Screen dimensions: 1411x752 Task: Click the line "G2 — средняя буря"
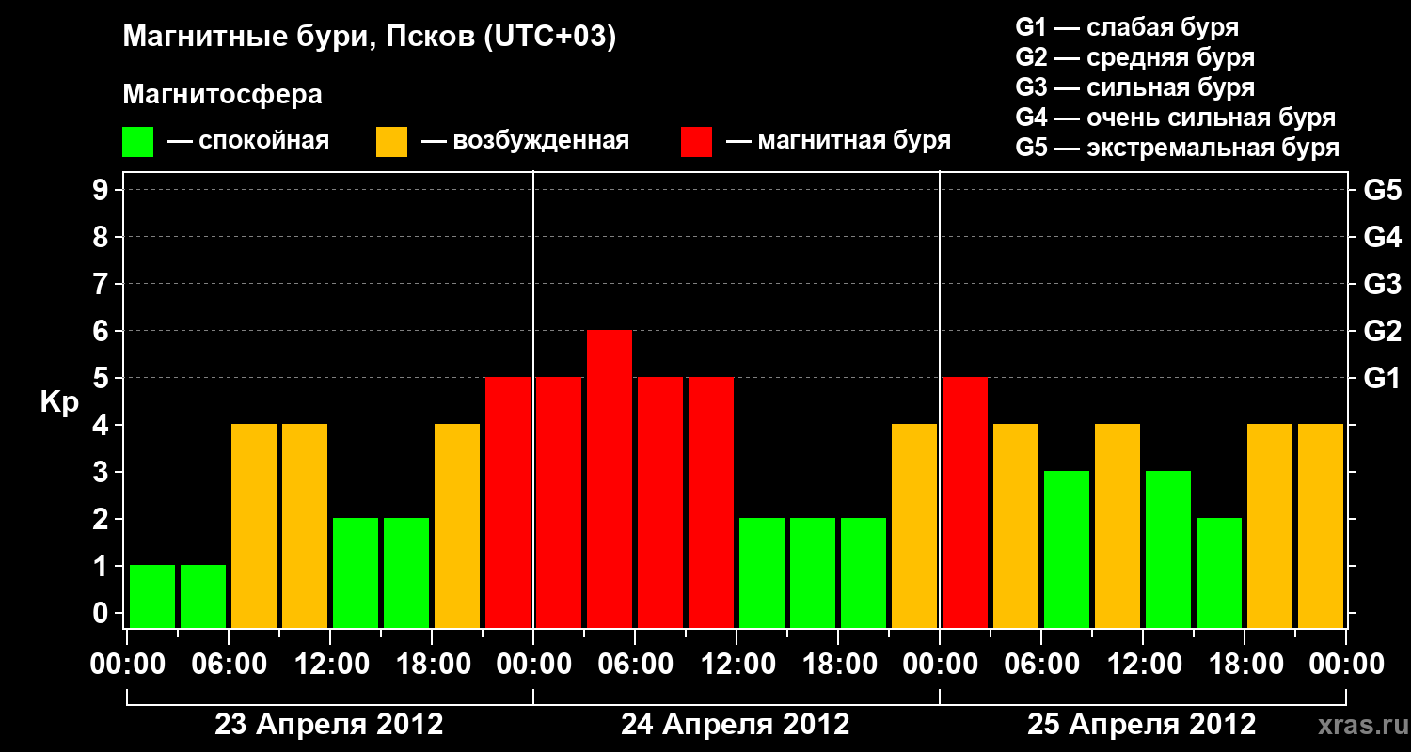1135,57
